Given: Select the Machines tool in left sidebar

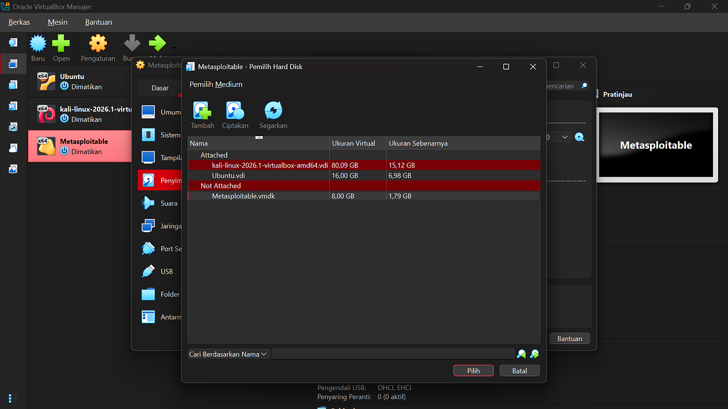Looking at the screenshot, I should click(13, 63).
